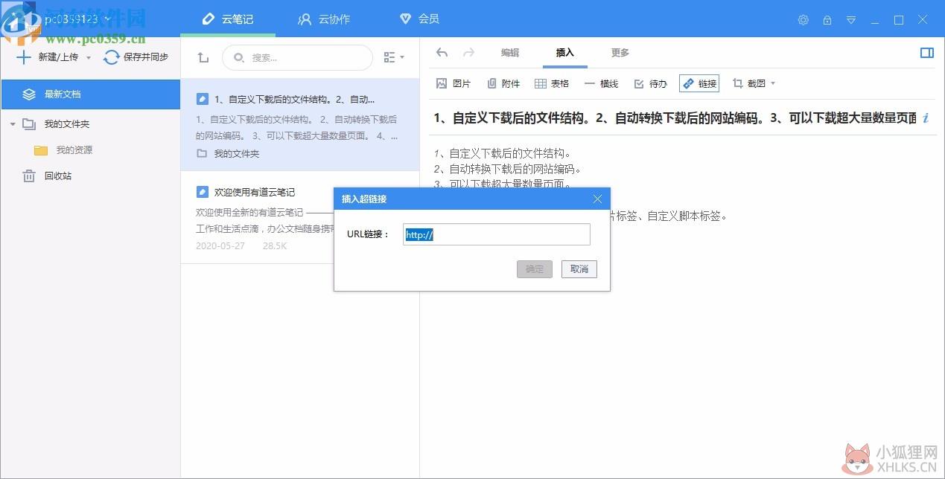This screenshot has width=945, height=479.
Task: Open the 我的资源 subfolder
Action: click(x=74, y=150)
